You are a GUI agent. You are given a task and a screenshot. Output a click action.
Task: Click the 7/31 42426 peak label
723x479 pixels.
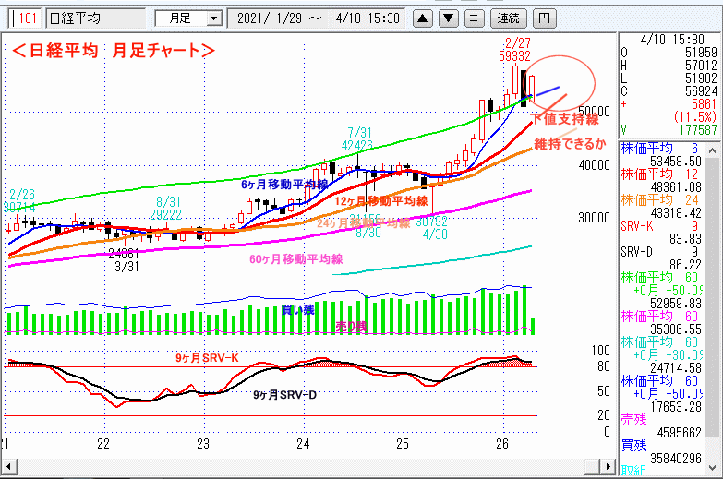(x=357, y=139)
